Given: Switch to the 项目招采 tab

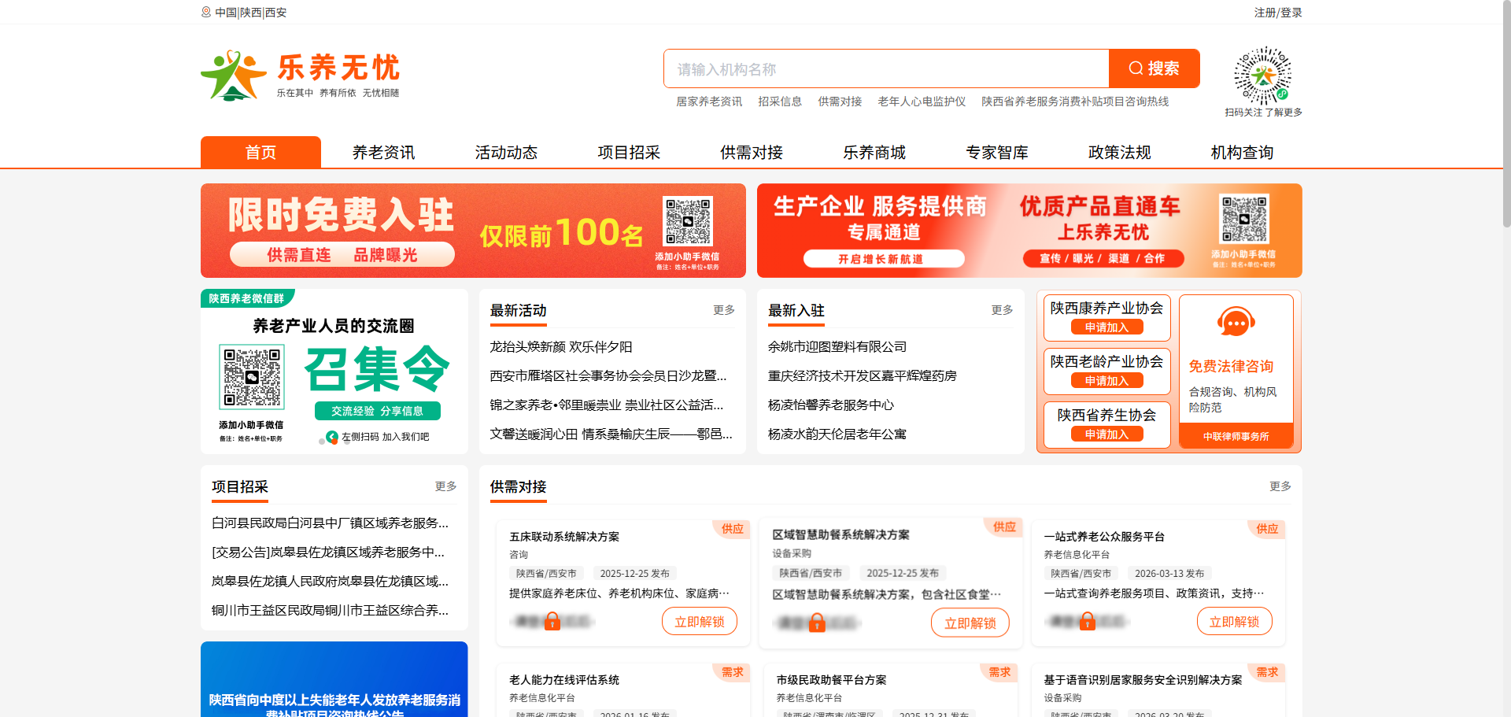Looking at the screenshot, I should [x=629, y=152].
